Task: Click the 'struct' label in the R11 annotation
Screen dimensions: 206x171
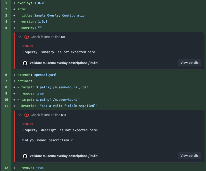Action: point(28,124)
